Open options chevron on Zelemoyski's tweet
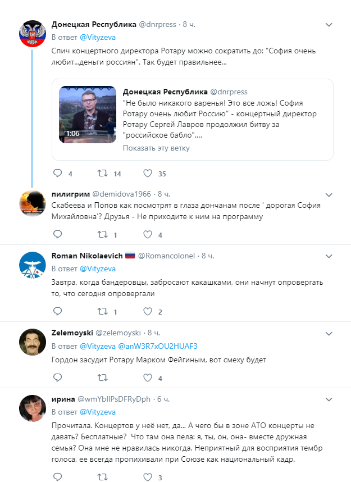 click(x=329, y=334)
